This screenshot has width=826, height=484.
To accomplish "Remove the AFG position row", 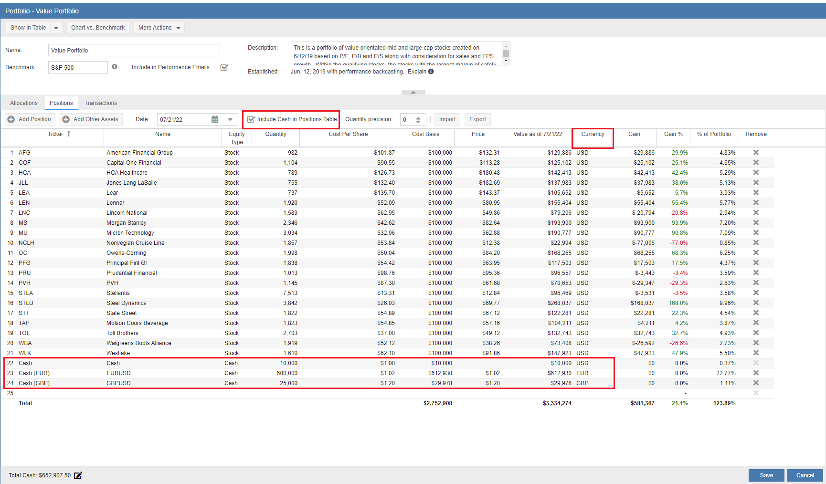I will 756,153.
